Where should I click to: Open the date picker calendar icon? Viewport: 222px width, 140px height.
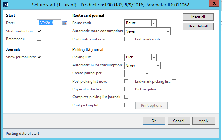tap(65, 23)
